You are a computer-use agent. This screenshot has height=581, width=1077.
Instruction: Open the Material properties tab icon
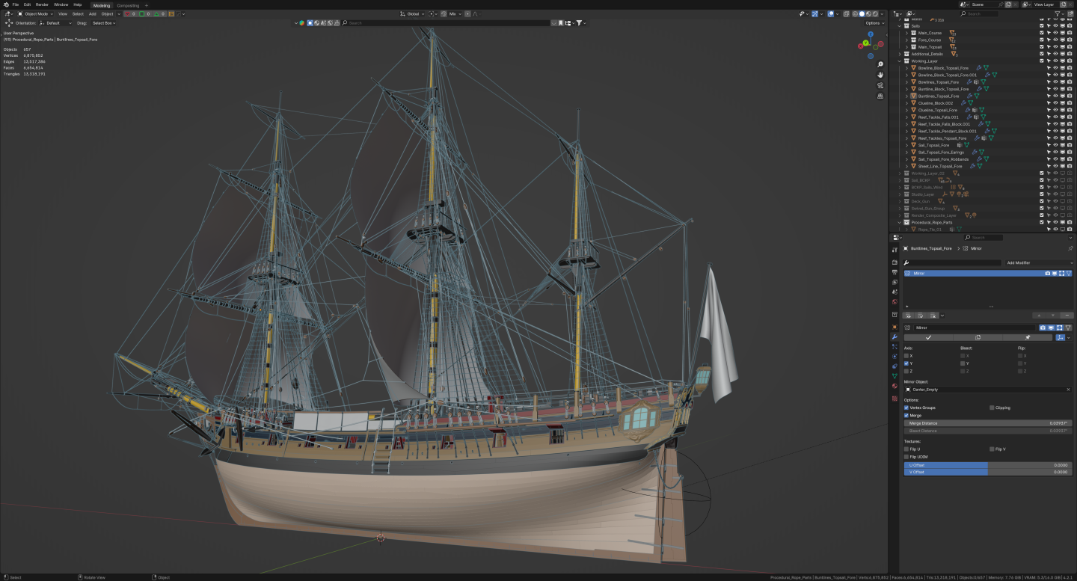point(895,386)
